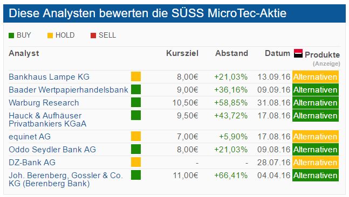Click the Société Générale logo beside Produkte
This screenshot has height=197, width=349.
(x=298, y=53)
